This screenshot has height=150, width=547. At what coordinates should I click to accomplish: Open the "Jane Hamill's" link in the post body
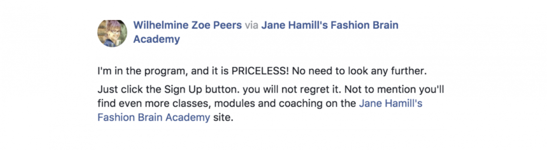pyautogui.click(x=390, y=103)
